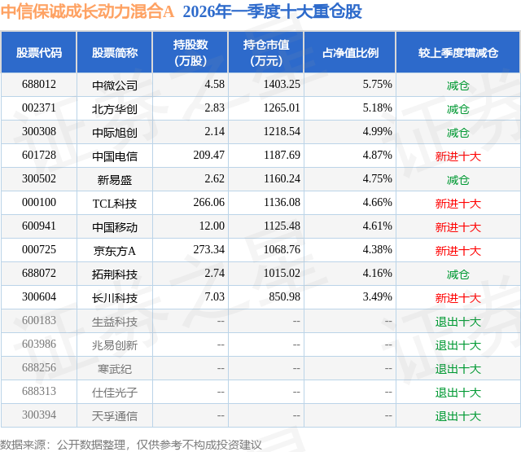This screenshot has width=521, height=452.
Task: Click the 持股数(万股) column header
Action: [190, 52]
